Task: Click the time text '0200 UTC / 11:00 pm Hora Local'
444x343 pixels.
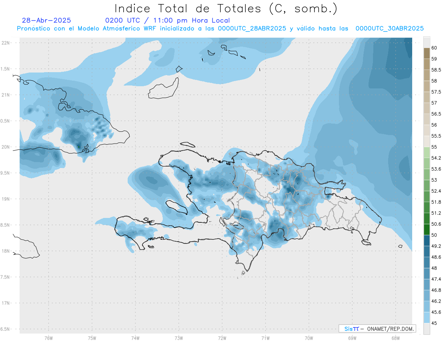Action: [167, 20]
